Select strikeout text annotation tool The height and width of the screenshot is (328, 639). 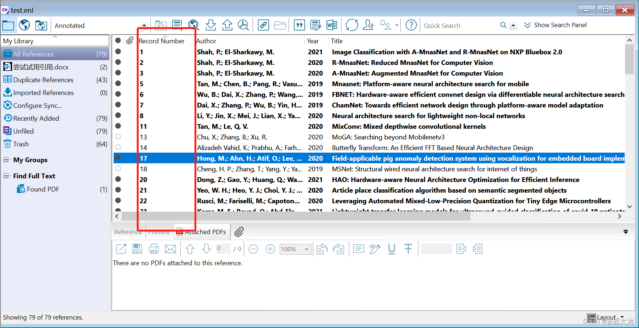[408, 249]
